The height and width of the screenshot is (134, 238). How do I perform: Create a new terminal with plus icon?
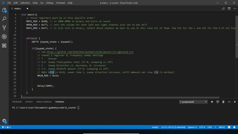(212, 102)
